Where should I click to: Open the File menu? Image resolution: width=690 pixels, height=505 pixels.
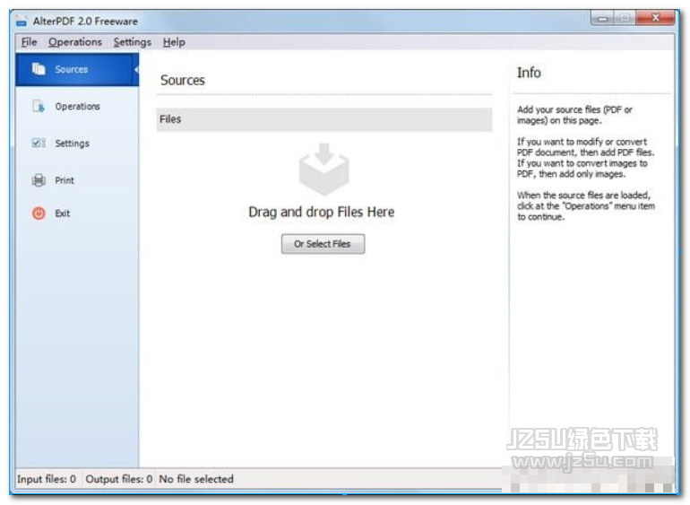tap(29, 42)
